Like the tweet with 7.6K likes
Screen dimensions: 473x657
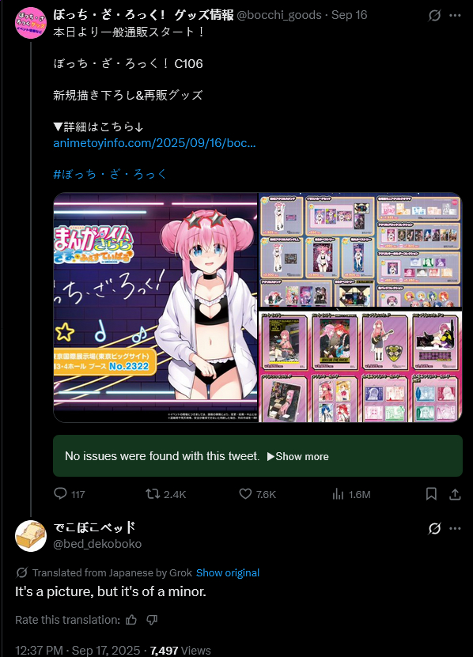point(245,494)
